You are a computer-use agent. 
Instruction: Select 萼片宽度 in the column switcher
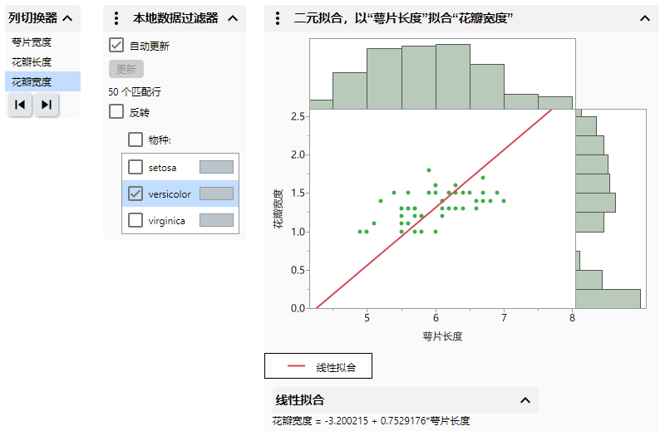32,42
